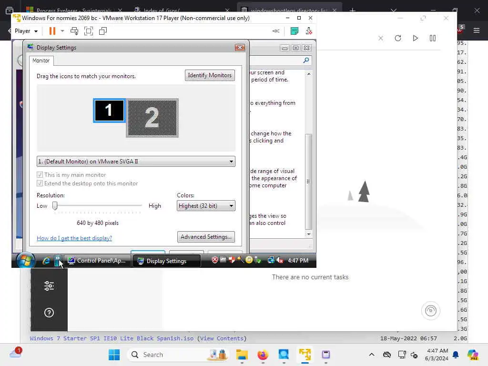Open the VMware Player menu
This screenshot has width=488, height=366.
pos(26,31)
